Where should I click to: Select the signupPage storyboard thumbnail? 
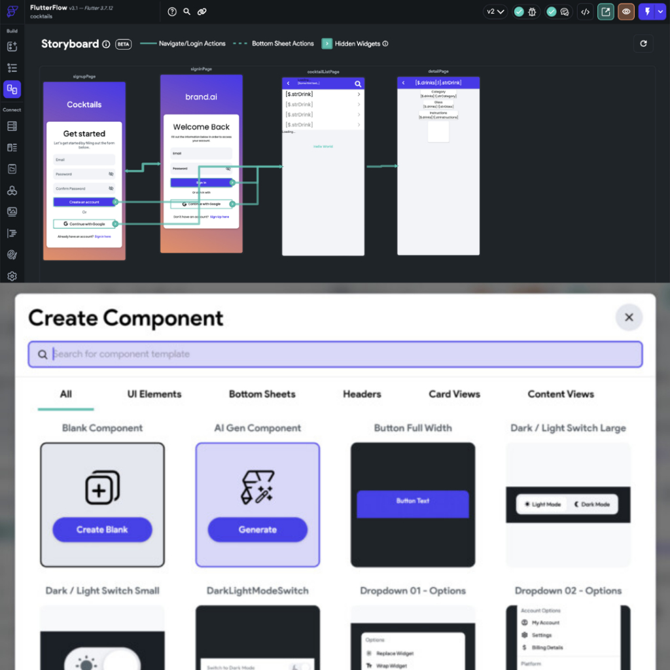(84, 171)
